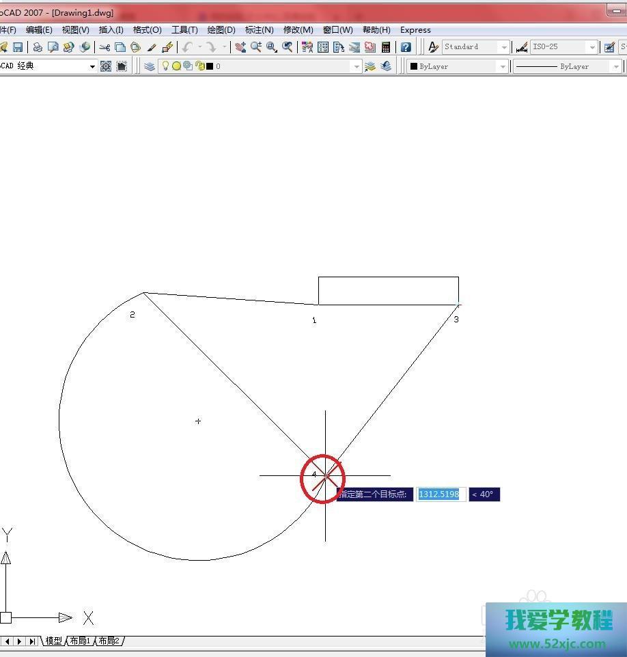627x657 pixels.
Task: Click the Help question mark icon
Action: pyautogui.click(x=406, y=47)
